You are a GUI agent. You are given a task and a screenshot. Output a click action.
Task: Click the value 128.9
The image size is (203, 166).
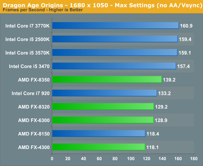tap(161, 120)
